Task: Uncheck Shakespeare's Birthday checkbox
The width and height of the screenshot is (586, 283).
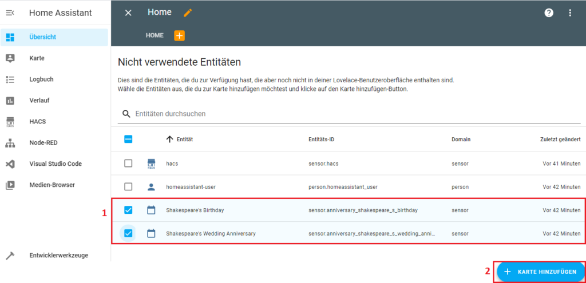Action: coord(128,210)
